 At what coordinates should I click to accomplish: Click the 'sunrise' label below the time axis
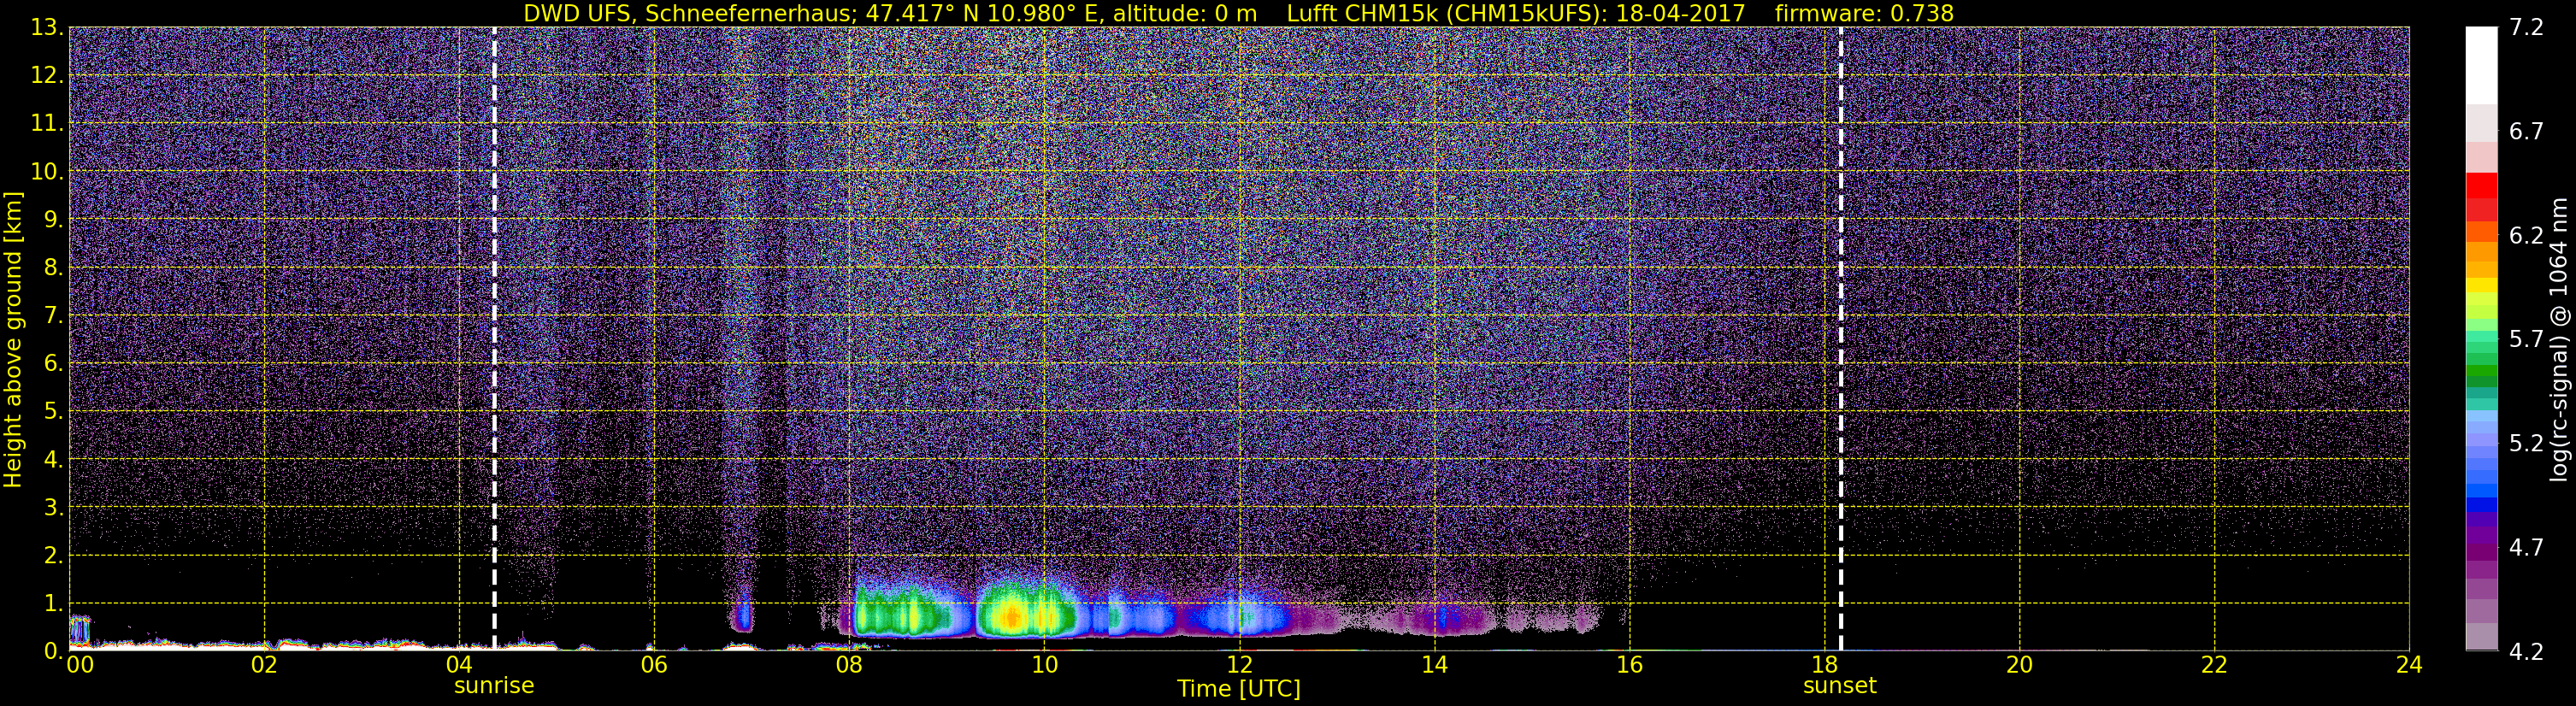(494, 686)
